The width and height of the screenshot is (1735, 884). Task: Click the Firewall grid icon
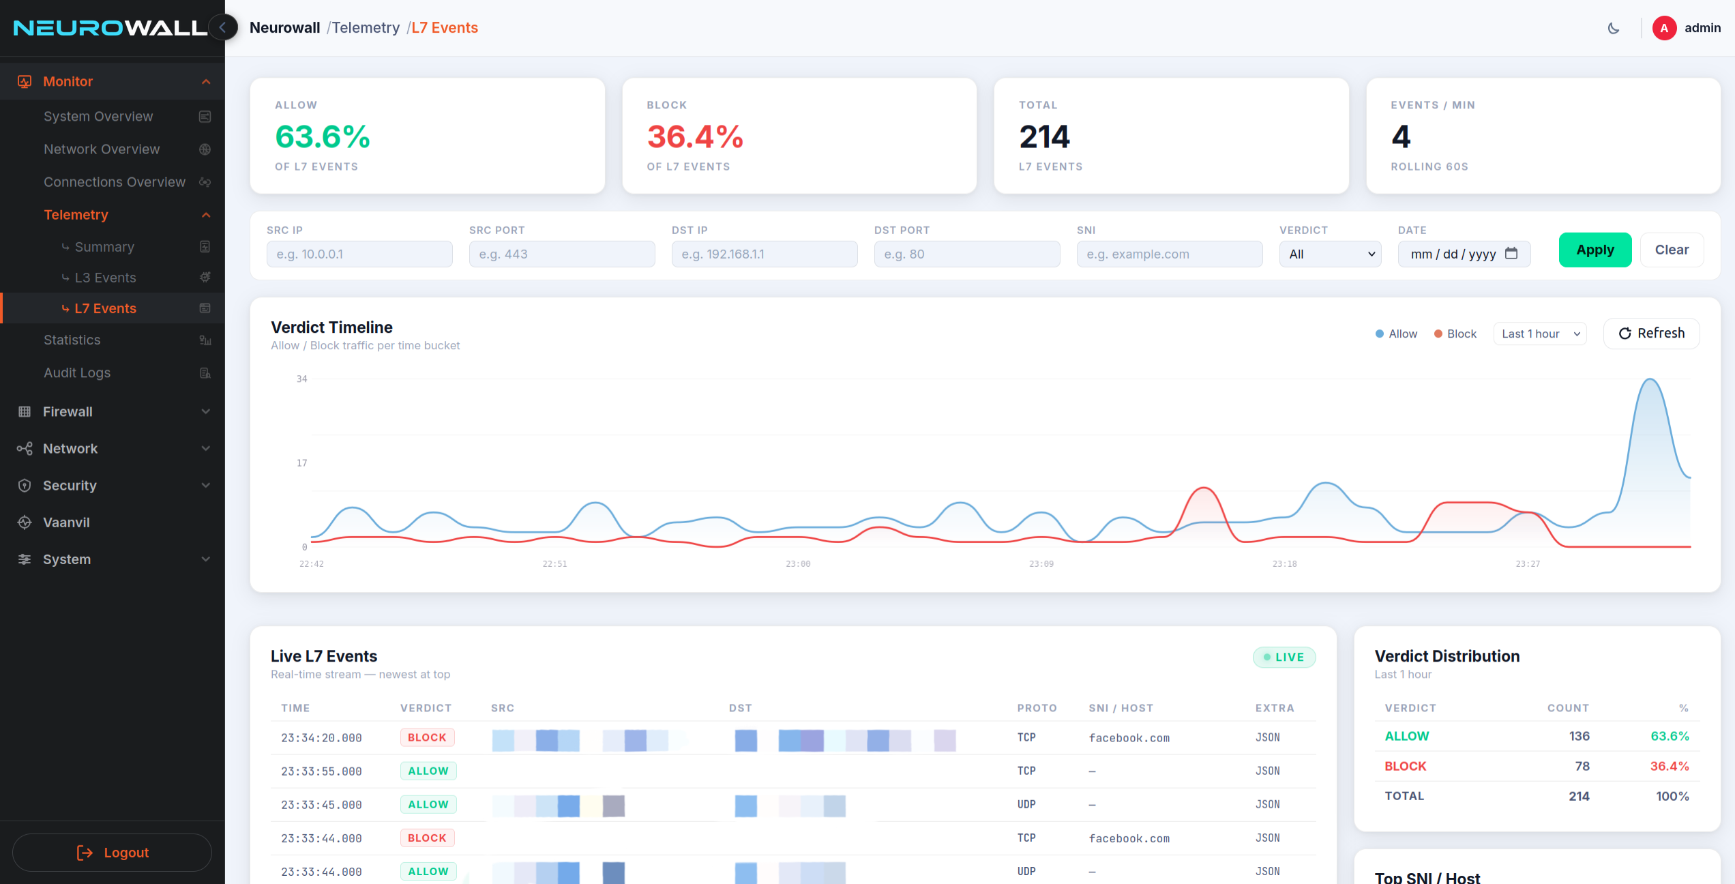tap(25, 411)
